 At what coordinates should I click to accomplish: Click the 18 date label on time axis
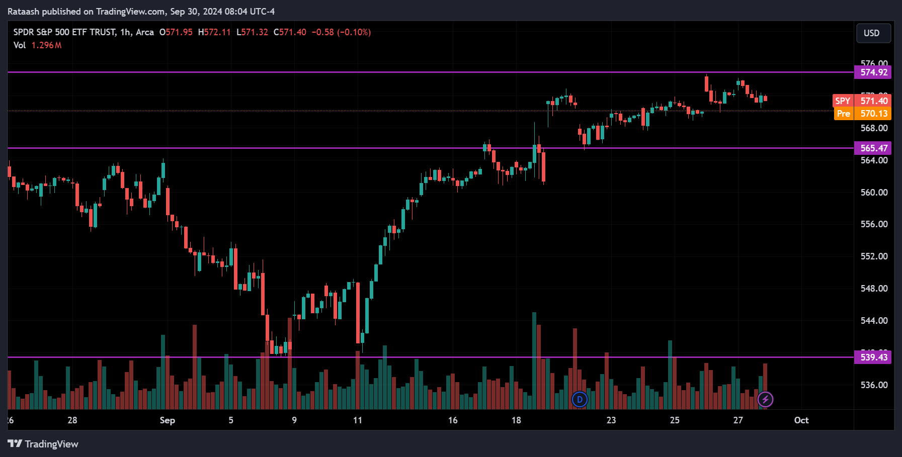516,420
